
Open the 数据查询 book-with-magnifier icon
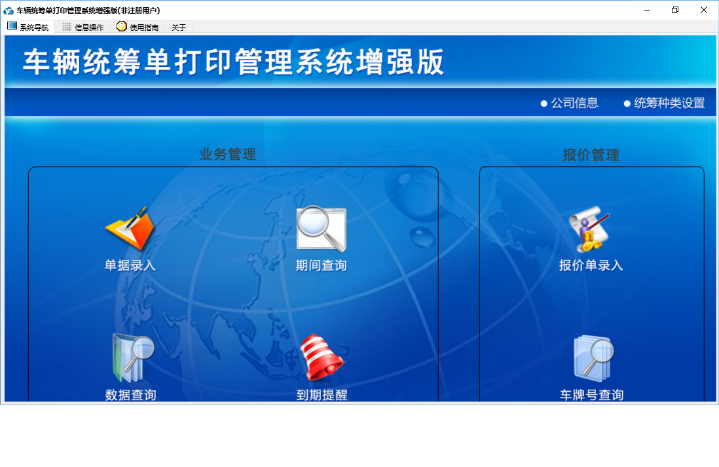tap(133, 358)
